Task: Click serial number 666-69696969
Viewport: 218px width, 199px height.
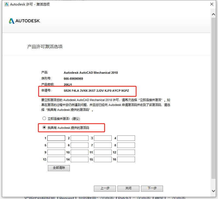Action: click(73, 79)
